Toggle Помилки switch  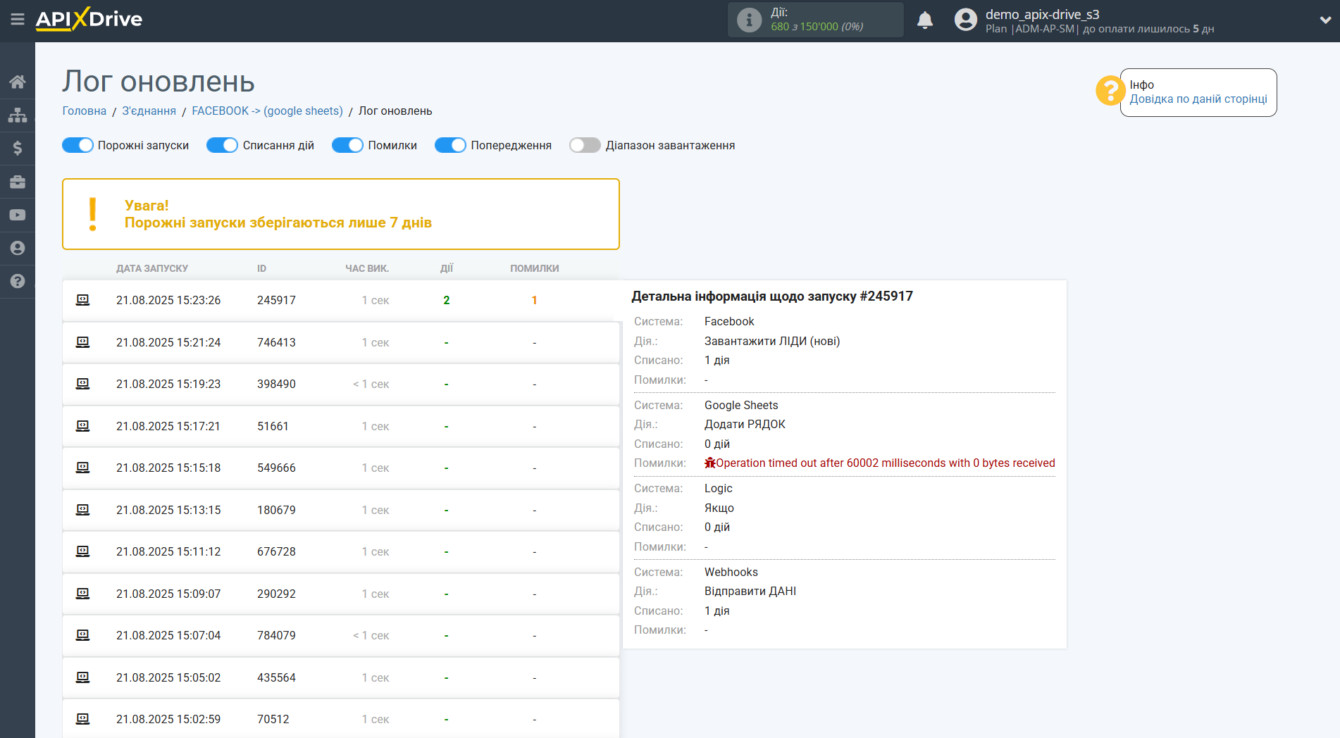pyautogui.click(x=347, y=145)
